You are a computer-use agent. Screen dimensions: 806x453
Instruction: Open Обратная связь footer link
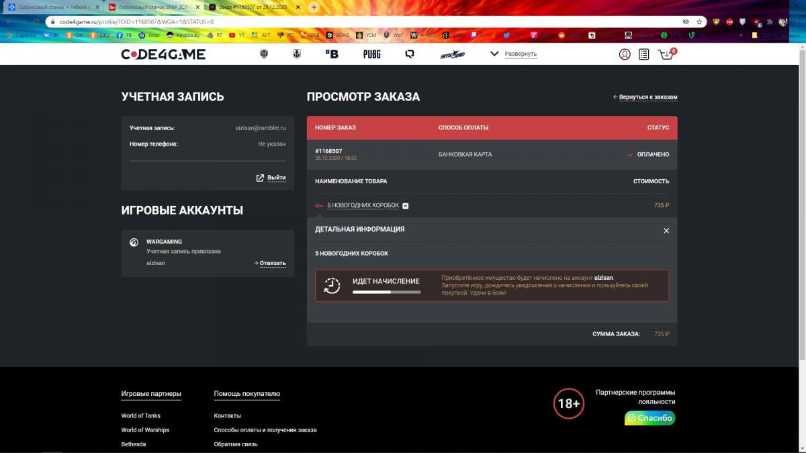(x=236, y=444)
